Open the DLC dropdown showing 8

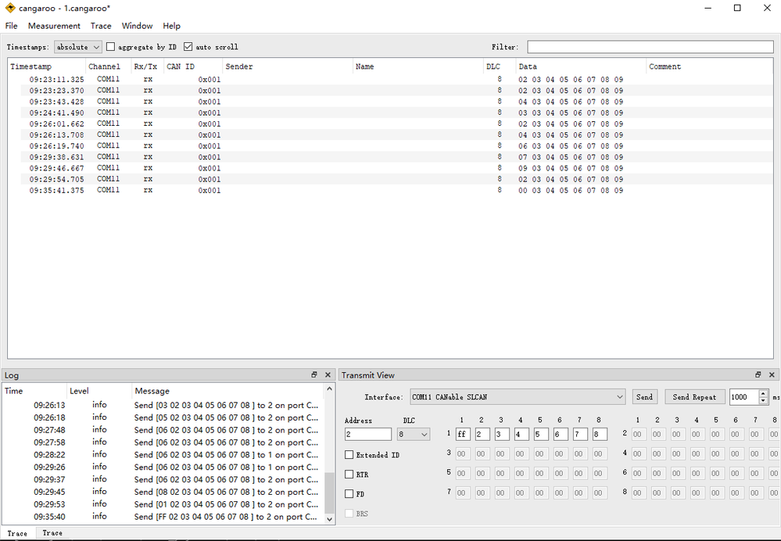pos(414,435)
